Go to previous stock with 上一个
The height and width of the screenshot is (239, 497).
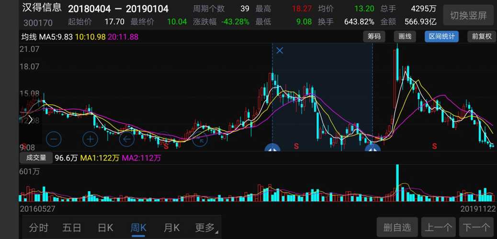point(439,228)
